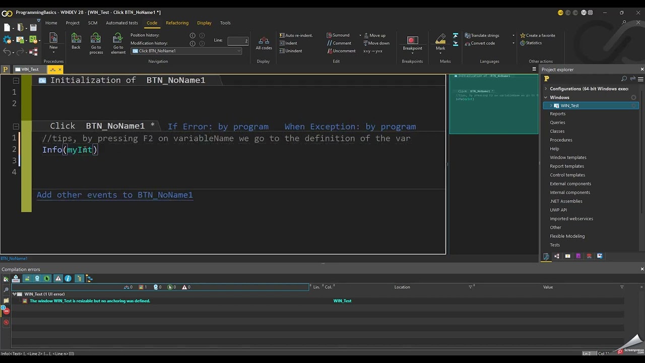Toggle information filter in Compilation errors toolbar
This screenshot has width=645, height=363.
point(69,278)
